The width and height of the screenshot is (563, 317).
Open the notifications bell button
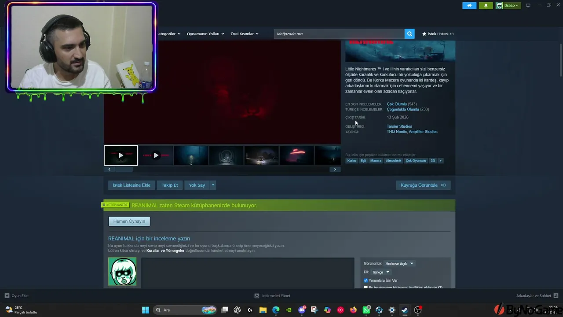tap(486, 5)
